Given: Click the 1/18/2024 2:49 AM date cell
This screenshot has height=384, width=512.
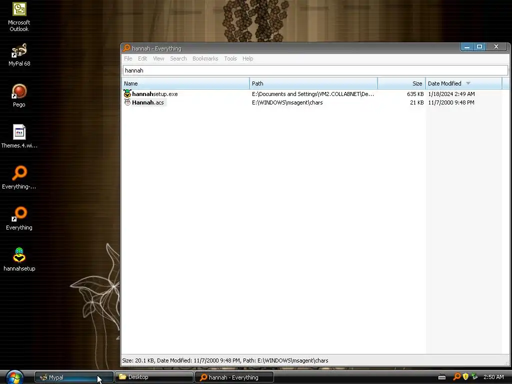Looking at the screenshot, I should (x=451, y=93).
